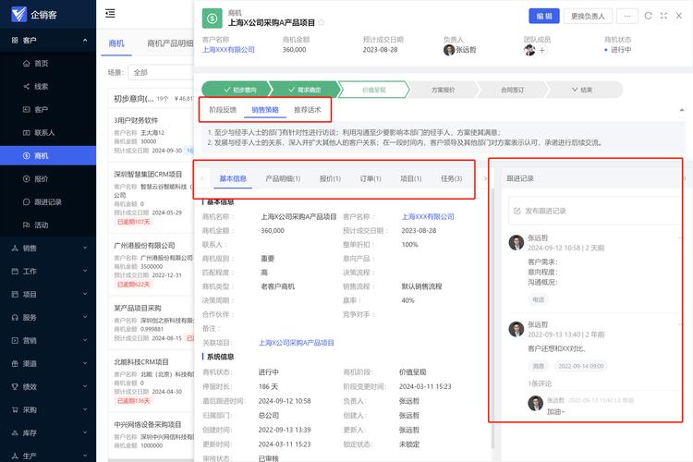Open 首页 in left sidebar
This screenshot has height=462, width=693.
pos(42,63)
